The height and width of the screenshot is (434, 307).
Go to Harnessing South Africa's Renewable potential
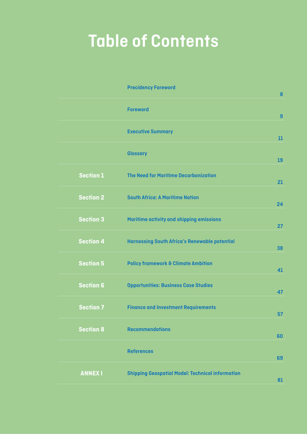coord(181,242)
